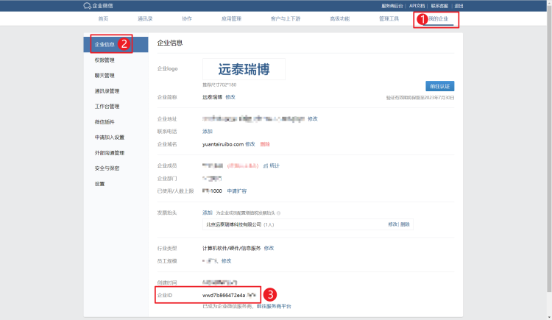Click the 统计 chart icon beside members
552x320 pixels.
click(x=266, y=166)
